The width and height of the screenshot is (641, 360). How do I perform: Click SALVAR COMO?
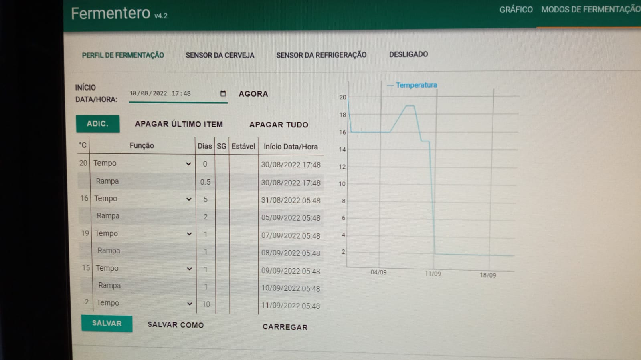(176, 325)
